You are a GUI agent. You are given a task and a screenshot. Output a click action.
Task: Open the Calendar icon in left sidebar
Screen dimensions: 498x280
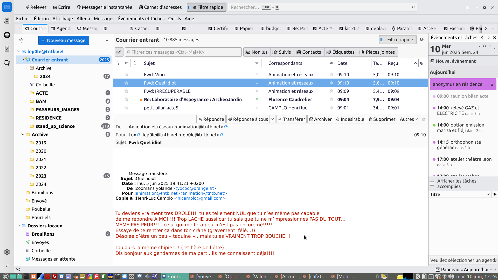point(7,35)
